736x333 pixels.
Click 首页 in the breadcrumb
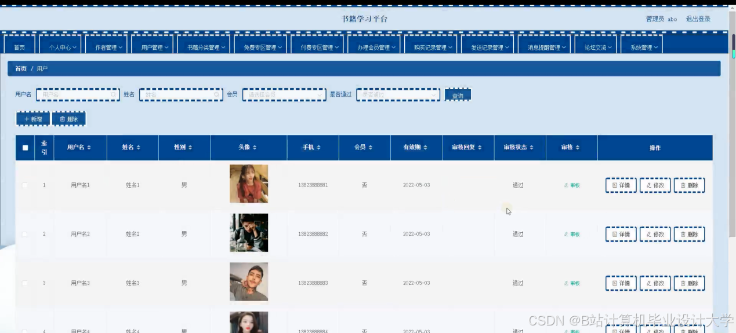click(x=21, y=68)
